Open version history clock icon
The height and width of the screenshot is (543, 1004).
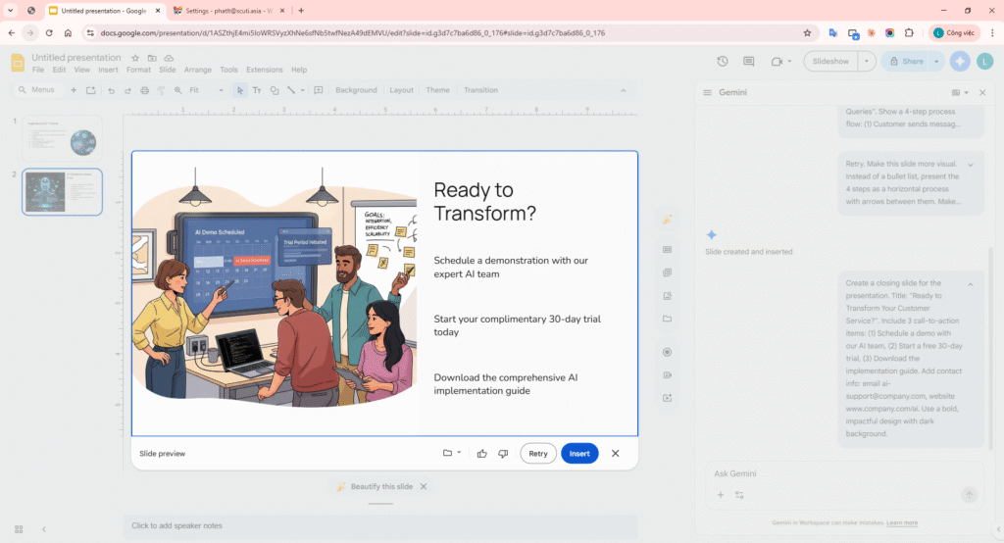[723, 61]
